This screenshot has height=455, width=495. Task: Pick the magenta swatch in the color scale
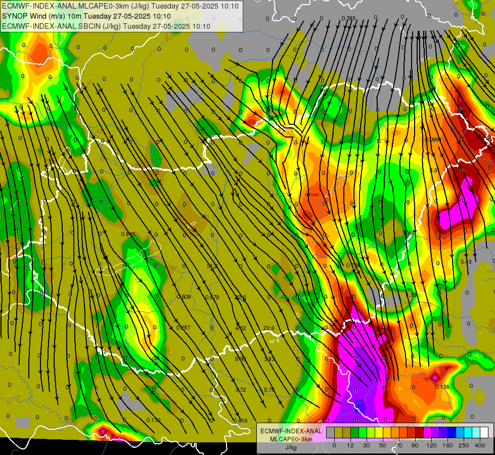pos(427,432)
